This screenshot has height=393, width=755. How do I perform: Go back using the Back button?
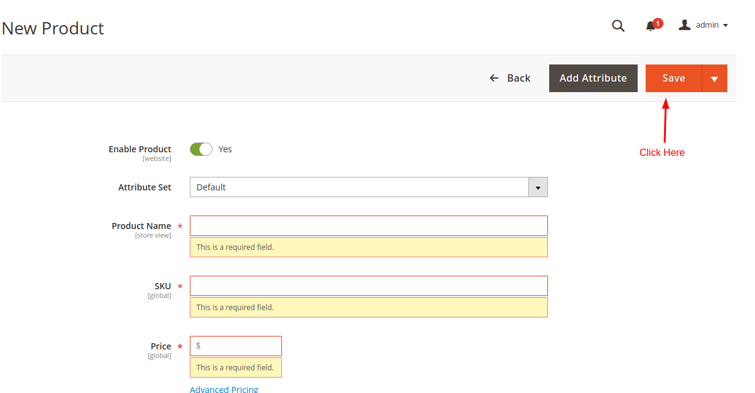point(510,78)
